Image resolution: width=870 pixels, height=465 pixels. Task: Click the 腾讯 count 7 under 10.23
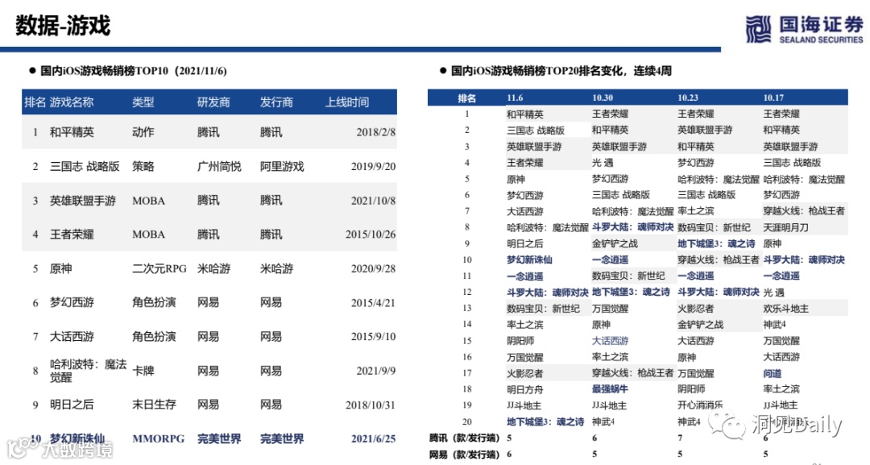680,438
